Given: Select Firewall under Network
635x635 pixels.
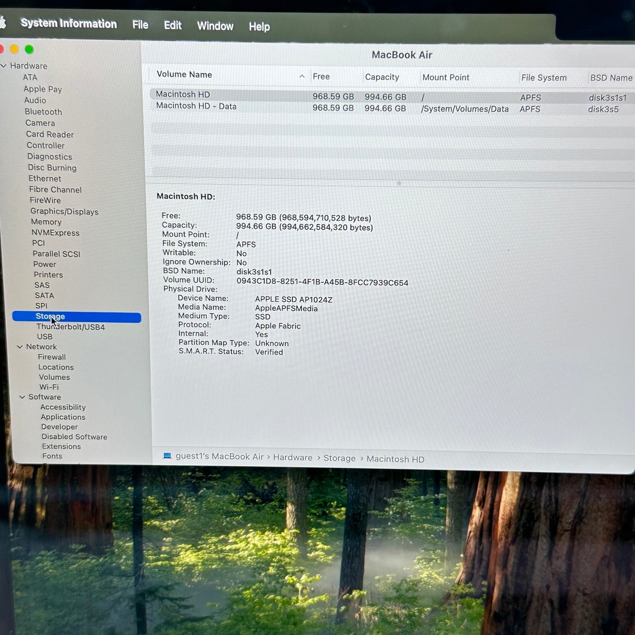Looking at the screenshot, I should point(52,357).
